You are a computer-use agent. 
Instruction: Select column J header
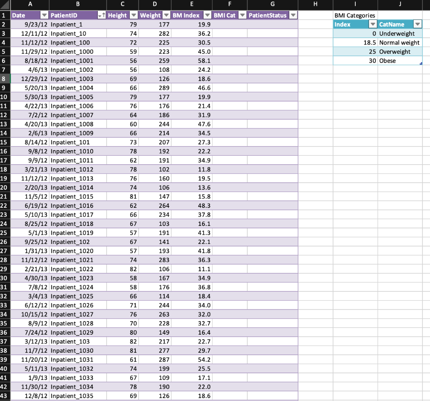click(400, 4)
